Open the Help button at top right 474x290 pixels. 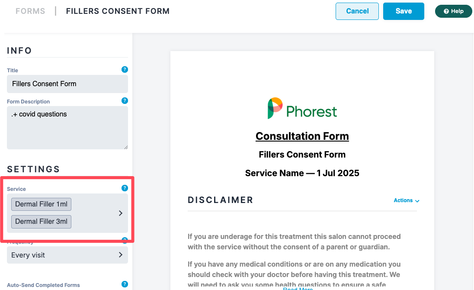[453, 11]
